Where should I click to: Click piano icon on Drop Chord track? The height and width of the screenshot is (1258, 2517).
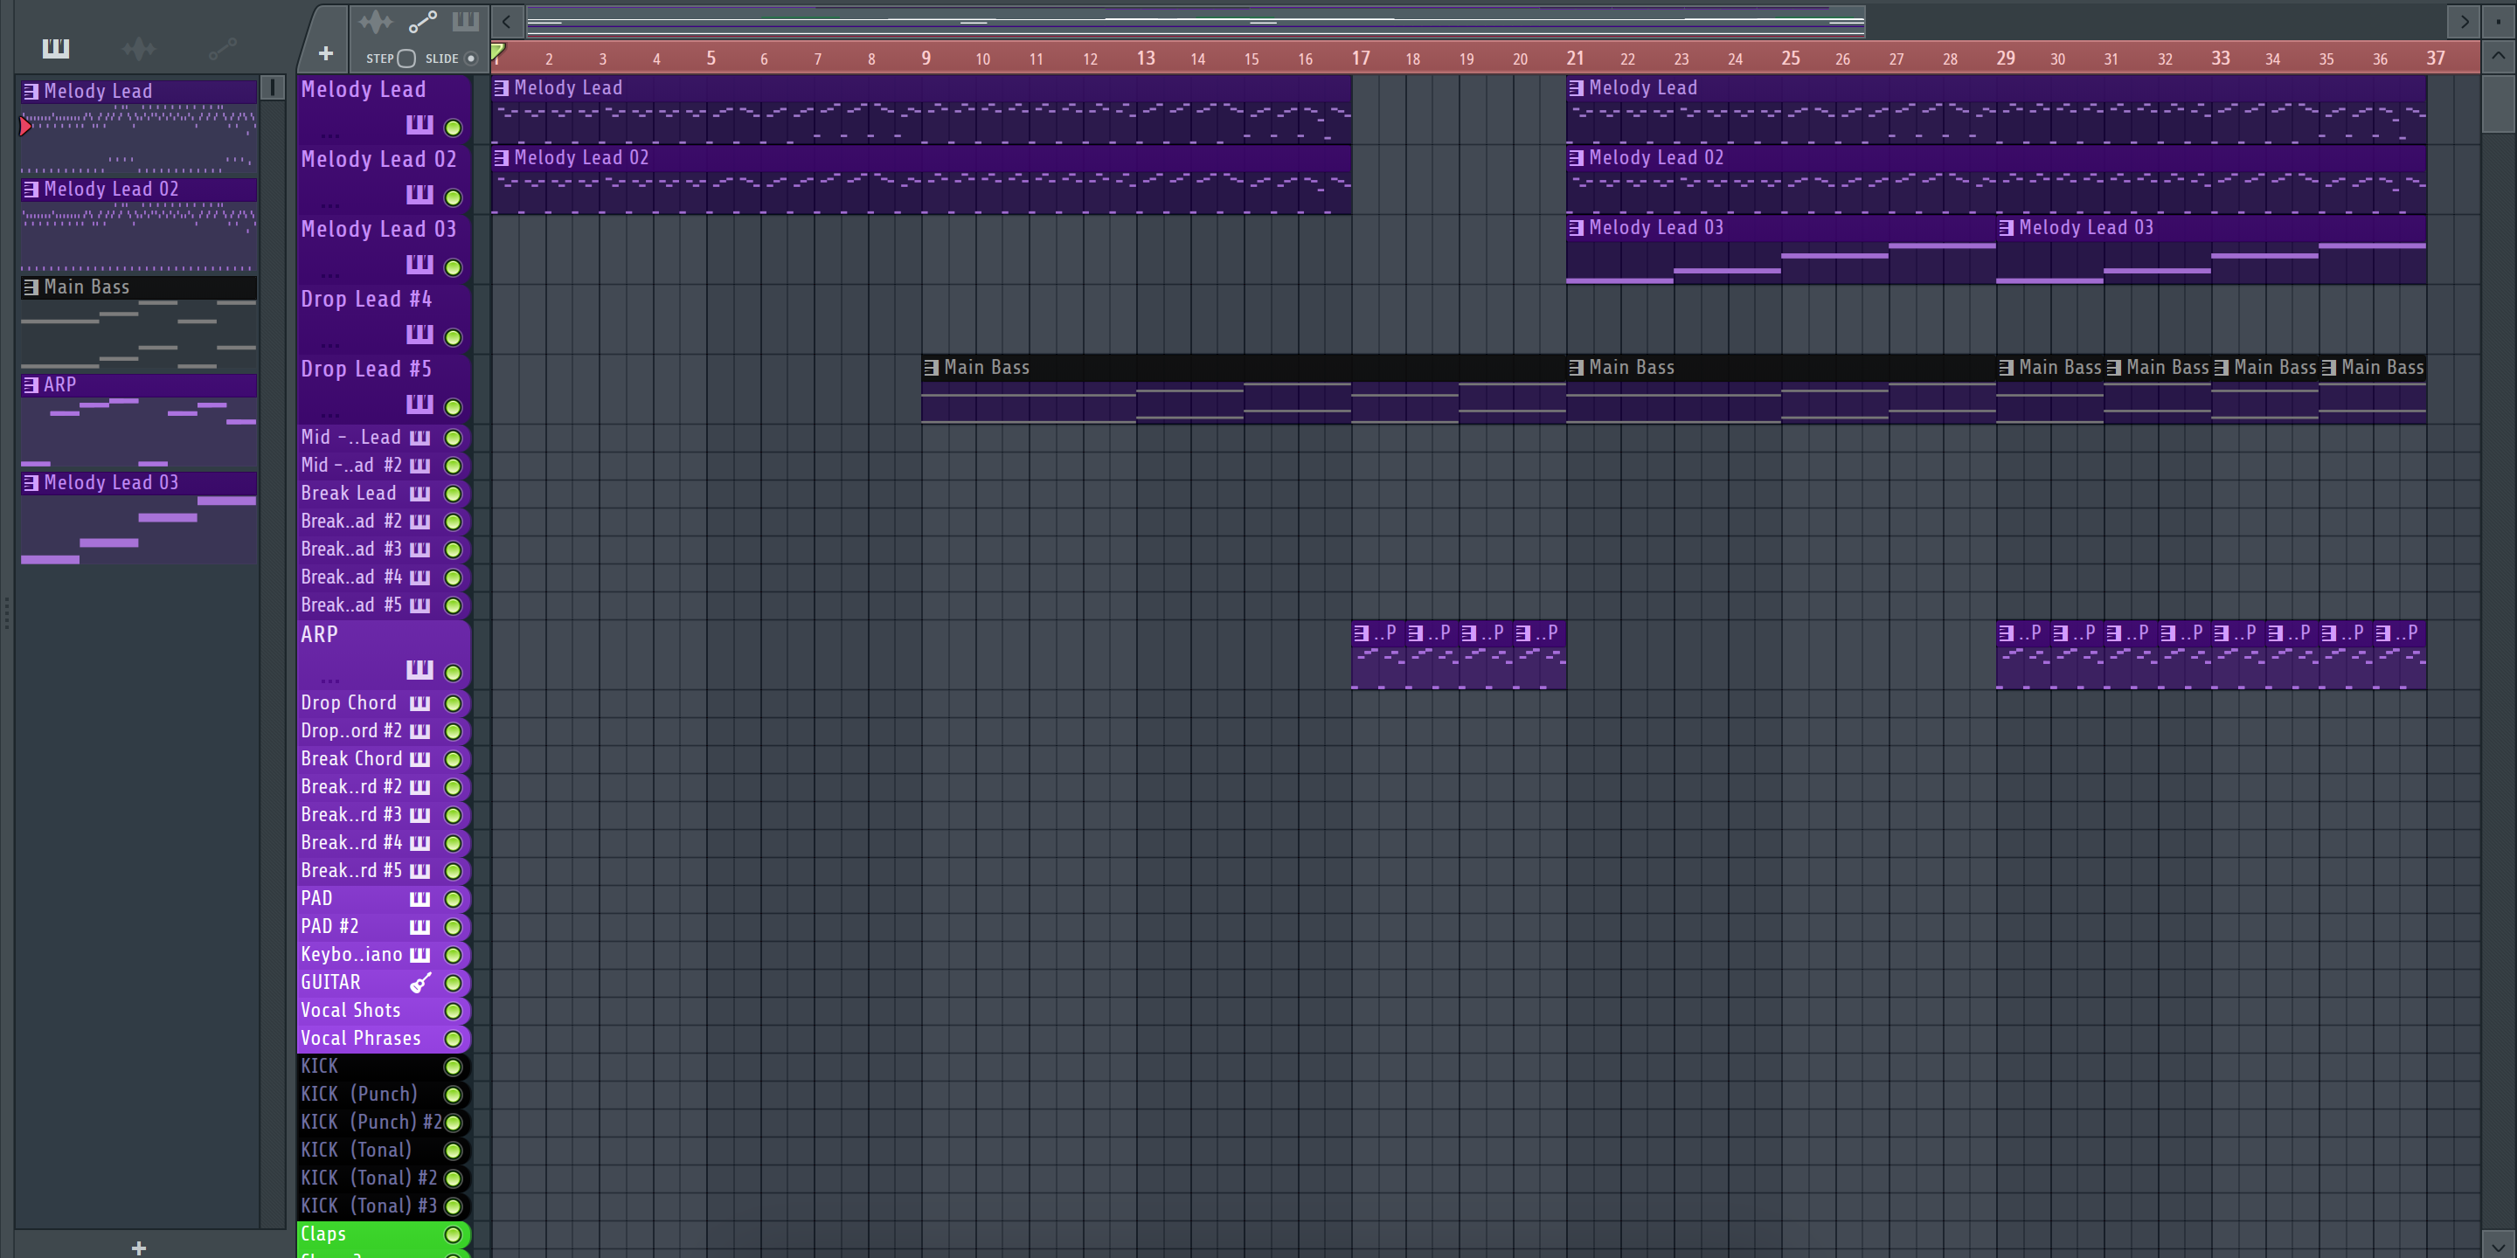419,703
